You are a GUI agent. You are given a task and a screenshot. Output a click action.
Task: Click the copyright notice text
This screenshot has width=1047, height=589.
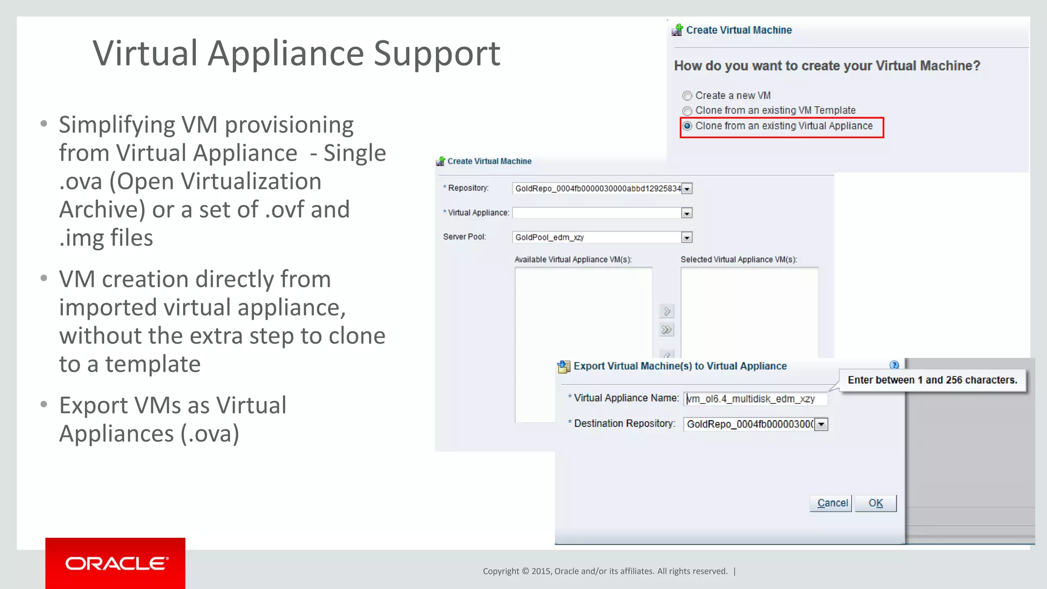pos(605,571)
